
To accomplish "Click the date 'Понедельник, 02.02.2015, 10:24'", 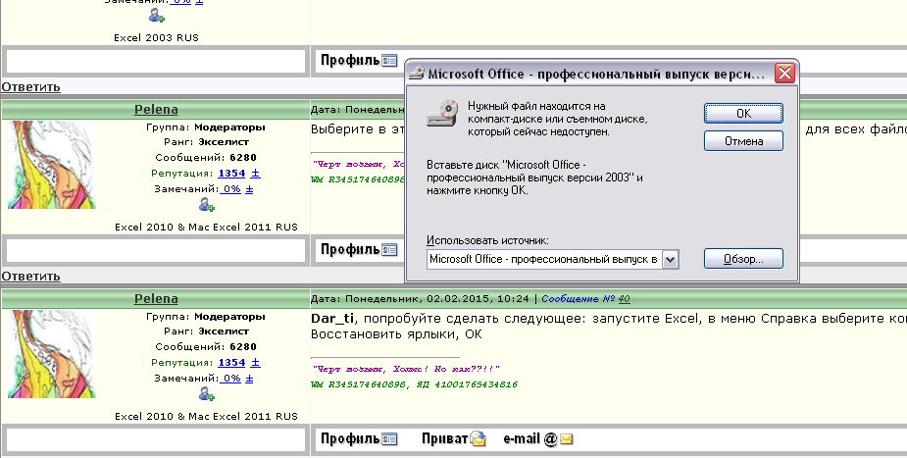I will [x=437, y=299].
